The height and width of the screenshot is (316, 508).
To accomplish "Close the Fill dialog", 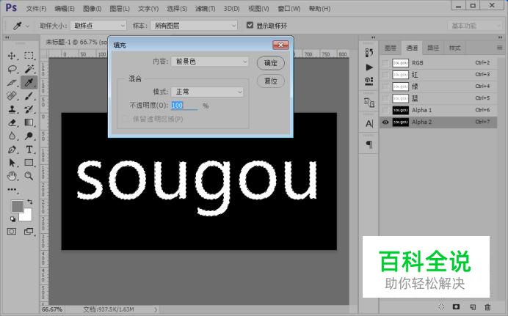I will coord(280,45).
